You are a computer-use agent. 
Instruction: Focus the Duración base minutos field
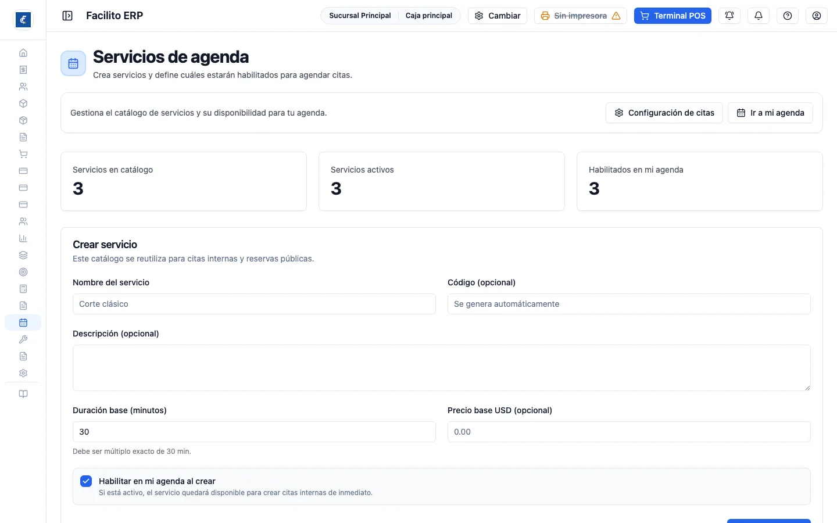point(254,432)
